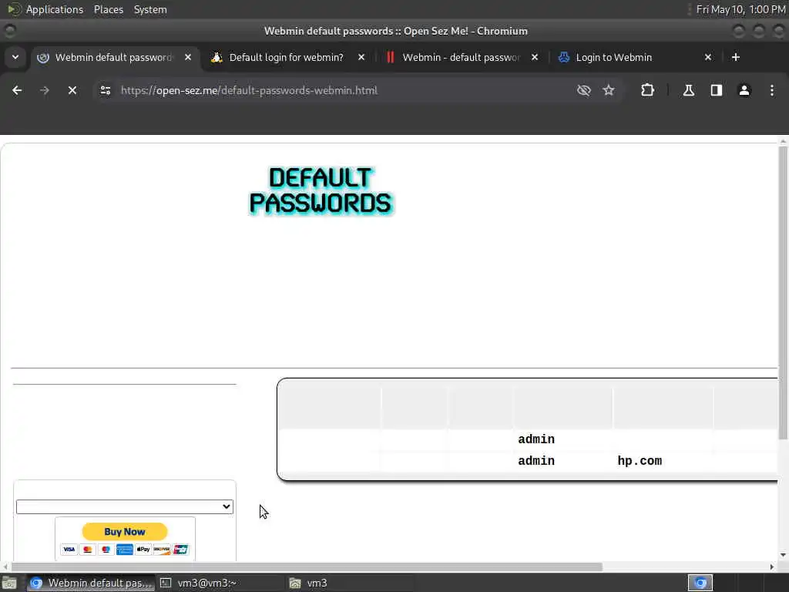Screen dimensions: 789x592
Task: View site information icon in address bar
Action: click(x=105, y=90)
